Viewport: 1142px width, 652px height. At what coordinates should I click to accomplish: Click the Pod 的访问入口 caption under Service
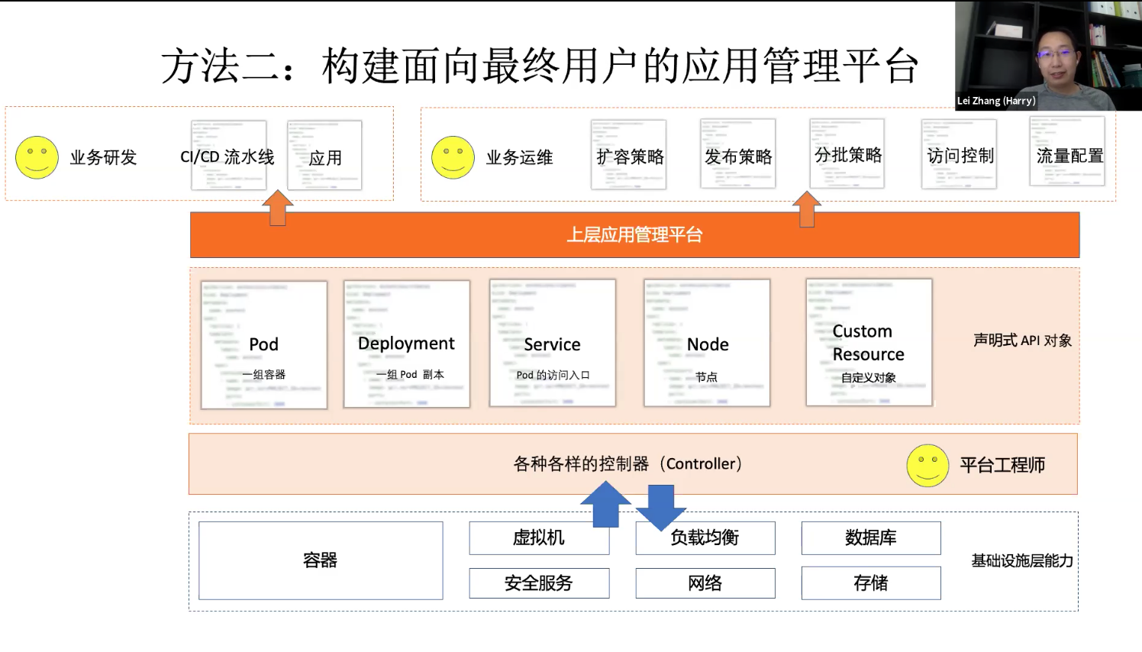pos(553,375)
